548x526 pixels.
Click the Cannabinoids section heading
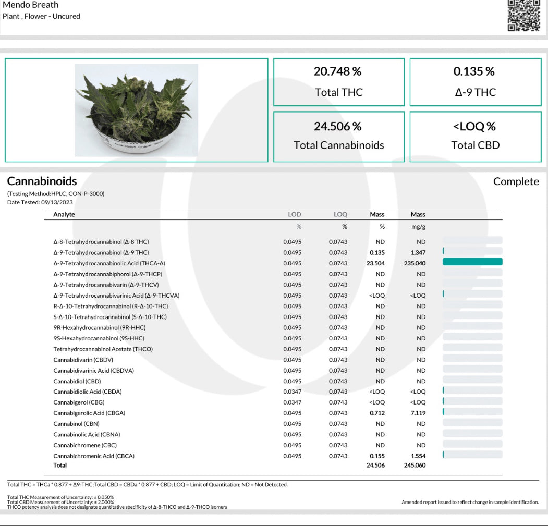tap(42, 181)
